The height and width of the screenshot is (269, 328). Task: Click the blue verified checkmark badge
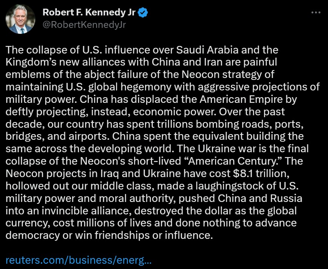pyautogui.click(x=142, y=12)
